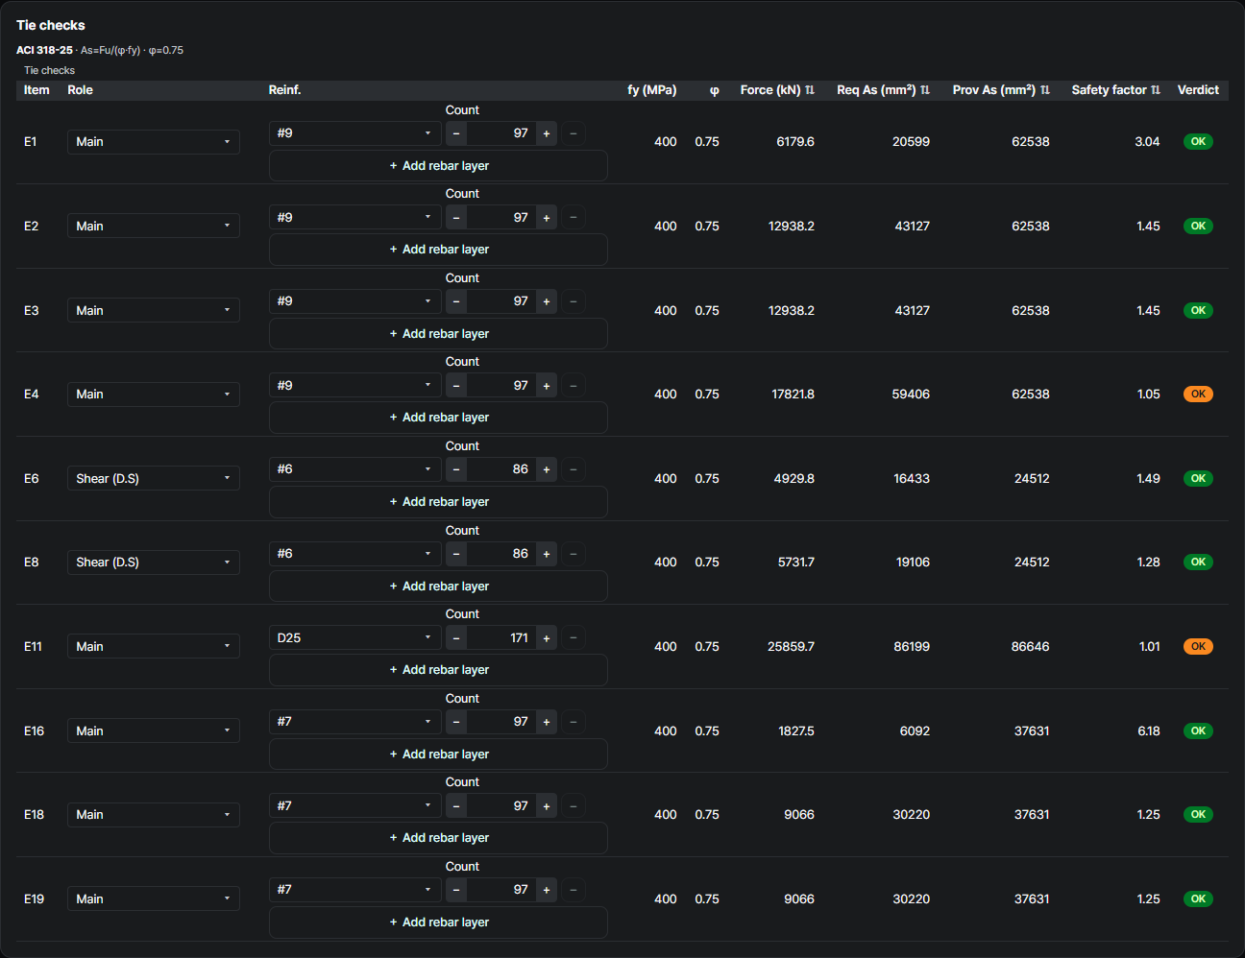Click the orange OK verdict for E11

(1198, 647)
